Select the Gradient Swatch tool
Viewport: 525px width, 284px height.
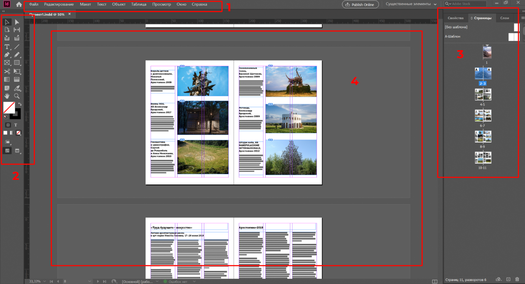click(7, 79)
